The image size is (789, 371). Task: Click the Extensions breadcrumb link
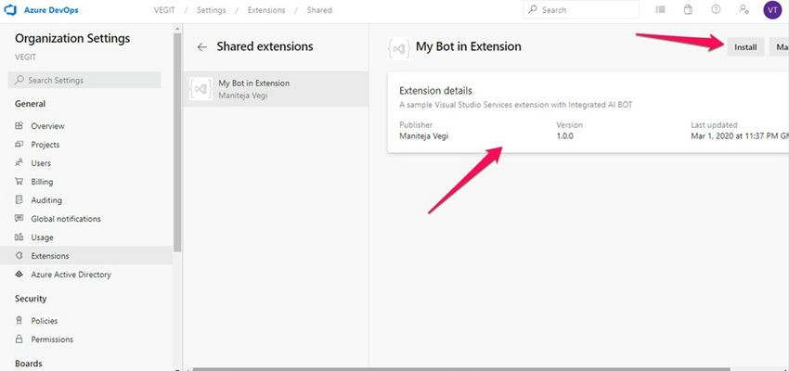point(265,10)
